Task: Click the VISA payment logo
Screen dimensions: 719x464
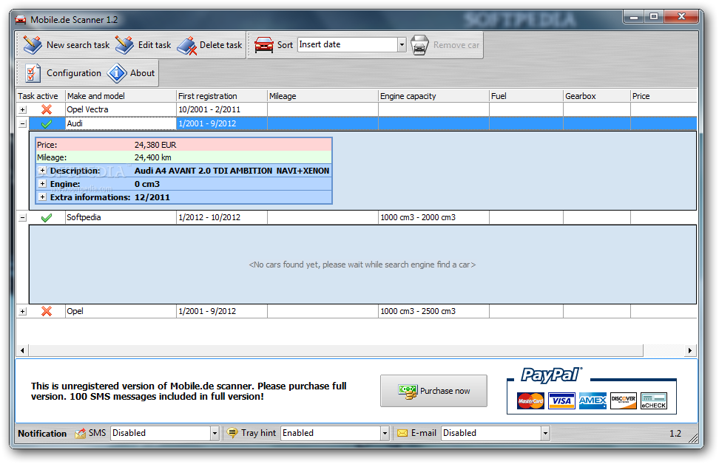Action: pos(561,400)
